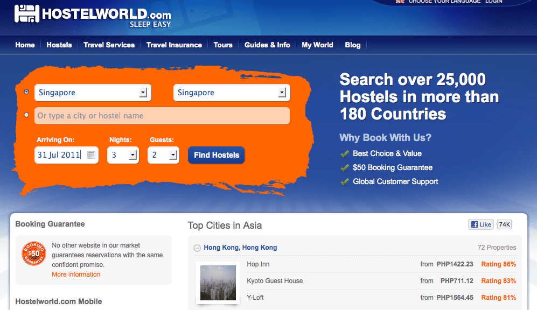Click the city or hostel name field
The image size is (537, 310).
[162, 116]
